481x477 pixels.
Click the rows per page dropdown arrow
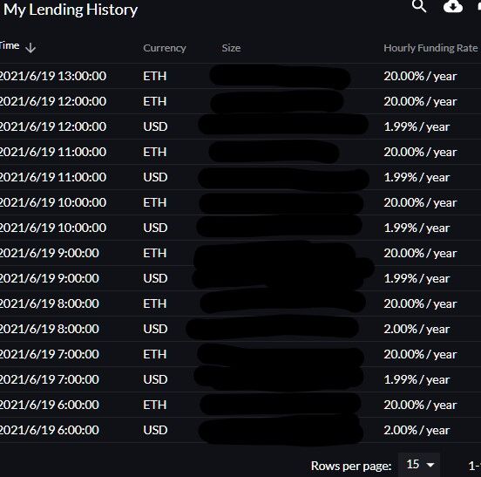[430, 465]
